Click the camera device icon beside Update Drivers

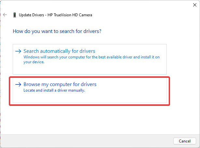click(15, 15)
